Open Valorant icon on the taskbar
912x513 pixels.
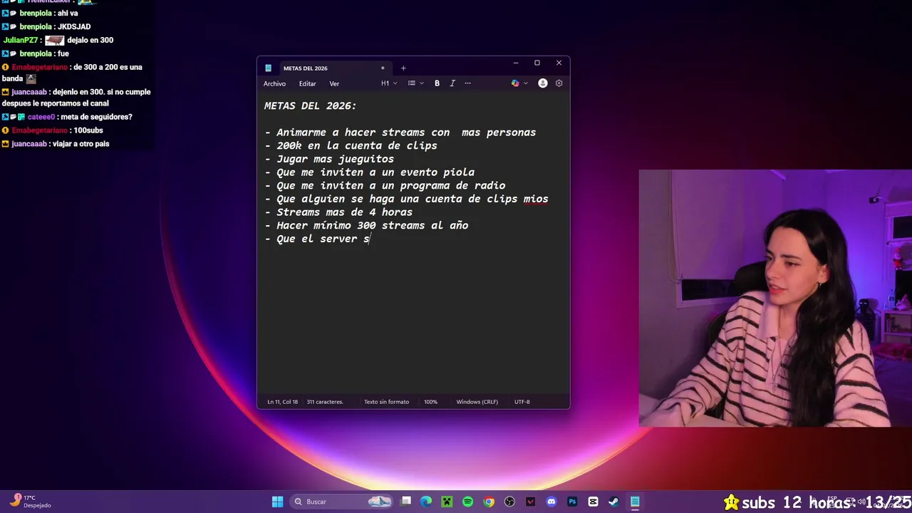click(x=530, y=502)
